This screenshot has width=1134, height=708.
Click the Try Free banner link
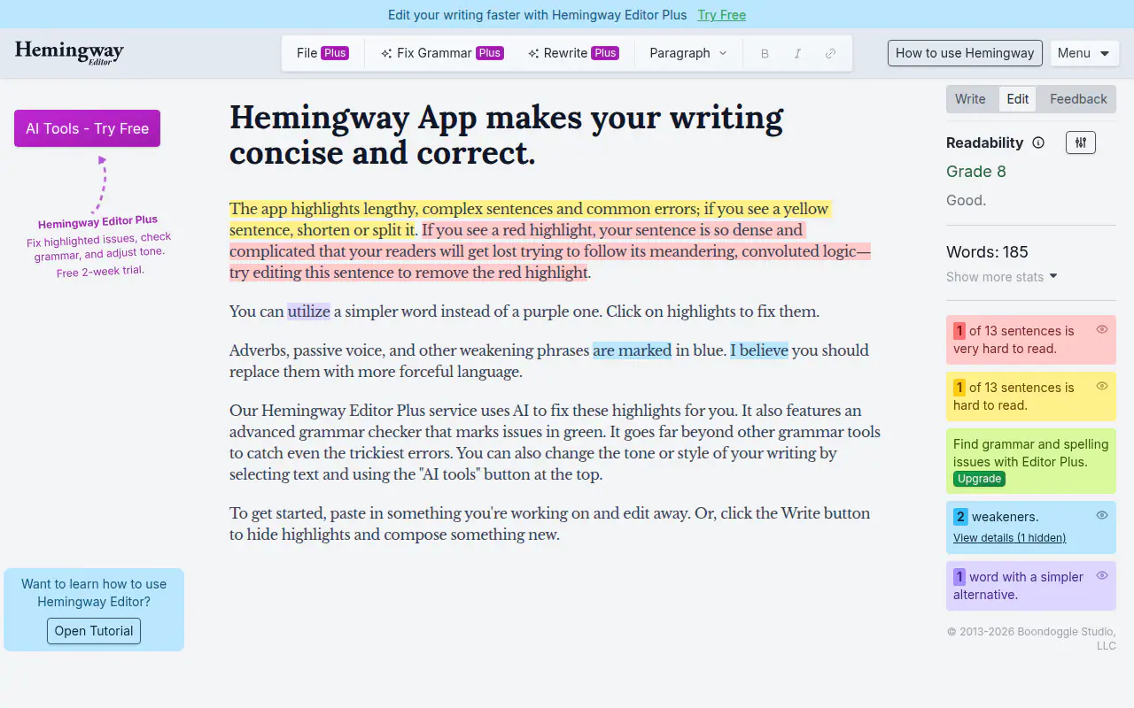coord(721,15)
